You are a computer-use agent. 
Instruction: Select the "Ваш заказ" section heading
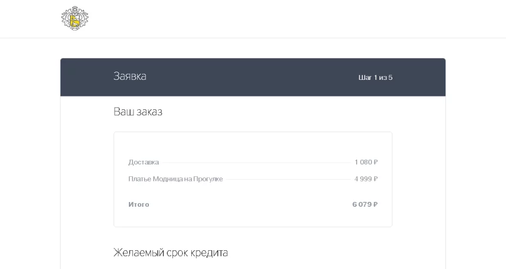[138, 112]
